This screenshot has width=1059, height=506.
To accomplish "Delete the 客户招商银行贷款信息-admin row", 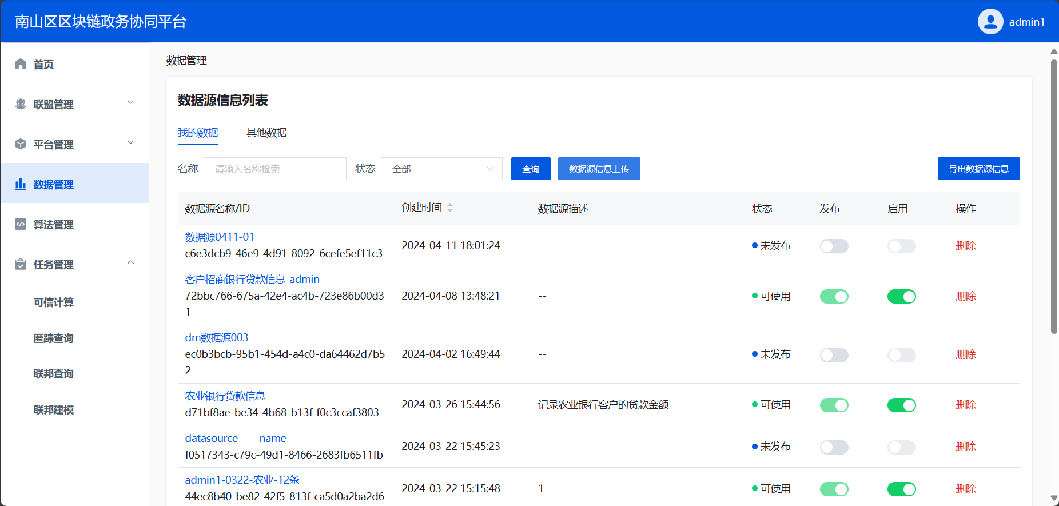I will pos(965,296).
